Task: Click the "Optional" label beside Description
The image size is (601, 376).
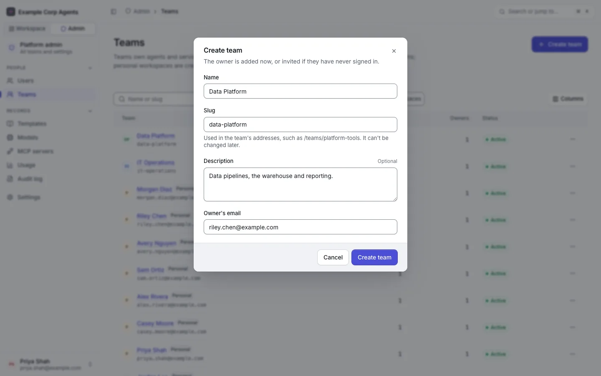Action: [387, 161]
